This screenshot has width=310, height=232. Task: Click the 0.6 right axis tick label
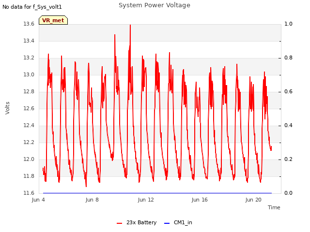point(289,92)
